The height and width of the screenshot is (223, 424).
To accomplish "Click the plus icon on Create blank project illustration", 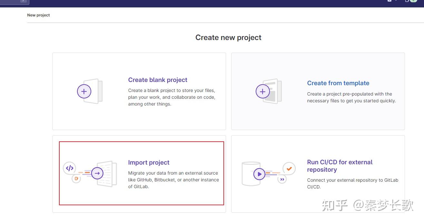I will (84, 91).
